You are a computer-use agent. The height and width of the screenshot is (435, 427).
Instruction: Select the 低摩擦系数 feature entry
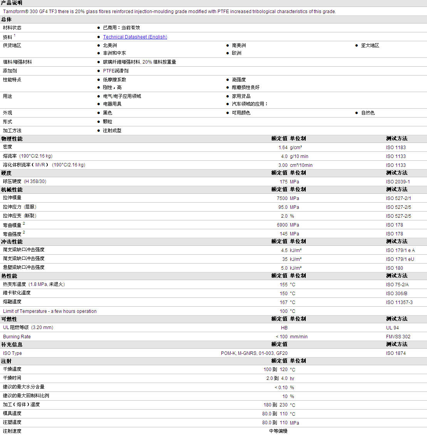coord(114,80)
